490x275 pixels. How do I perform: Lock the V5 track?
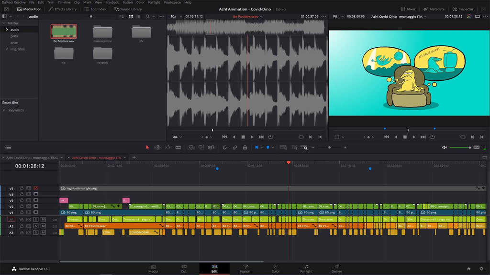(x=22, y=188)
